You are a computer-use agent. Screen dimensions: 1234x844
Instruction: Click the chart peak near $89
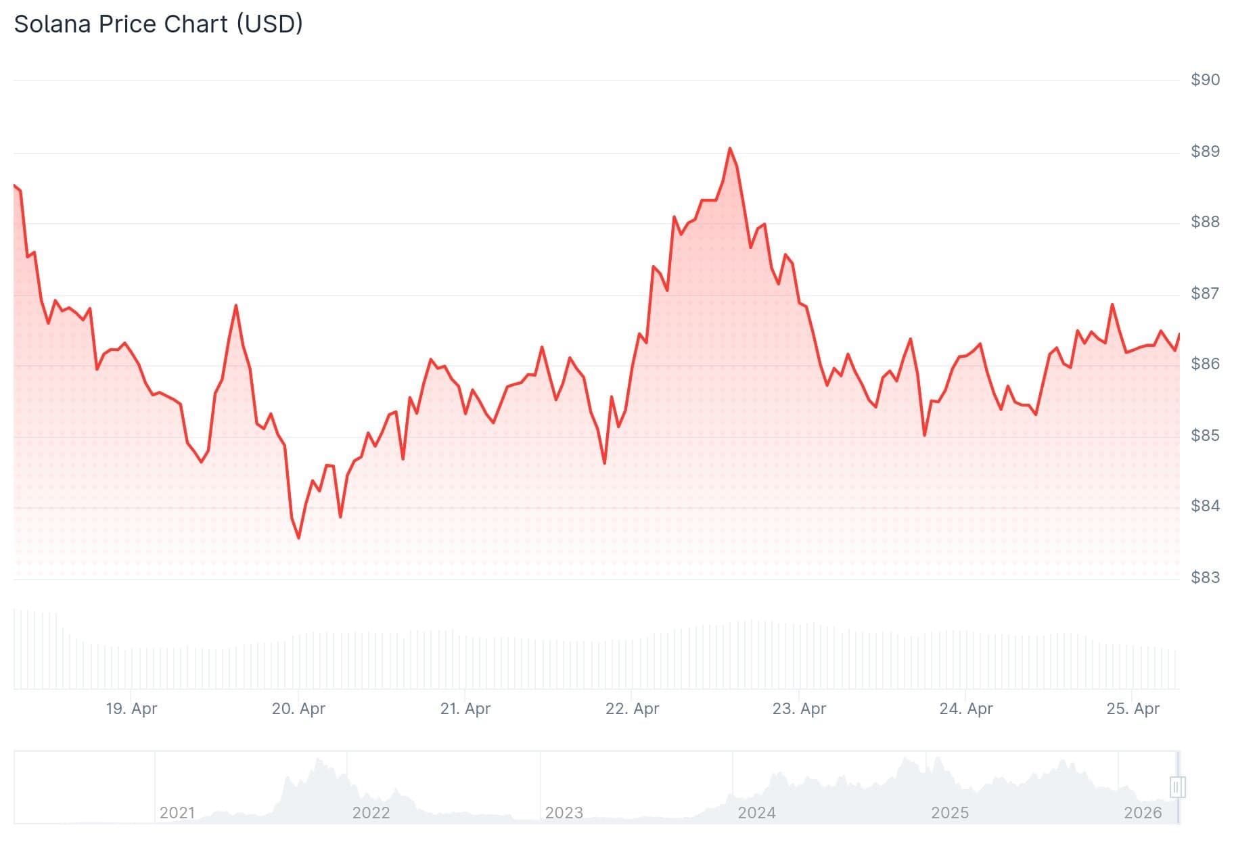(730, 147)
